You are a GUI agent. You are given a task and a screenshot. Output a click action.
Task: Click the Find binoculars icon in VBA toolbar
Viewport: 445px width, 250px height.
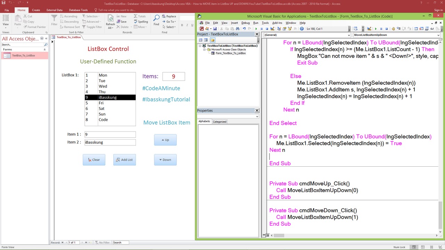237,28
